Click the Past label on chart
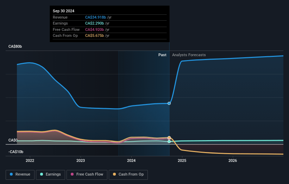The height and width of the screenshot is (184, 289). coord(162,55)
